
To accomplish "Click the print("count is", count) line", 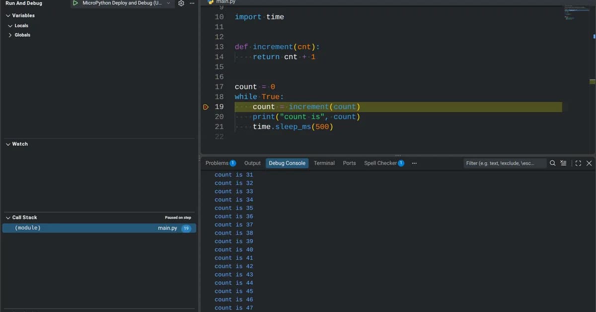I will click(x=306, y=117).
